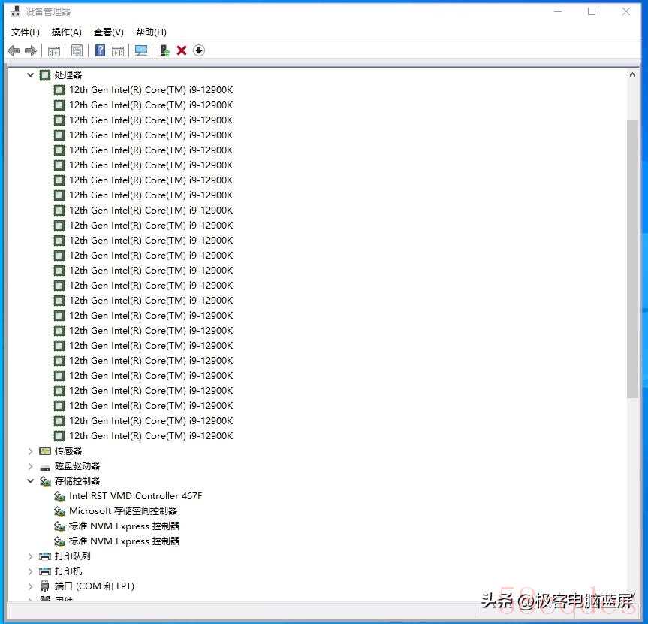Click the 磁盘驱动器 drive icon
648x624 pixels.
pyautogui.click(x=44, y=468)
